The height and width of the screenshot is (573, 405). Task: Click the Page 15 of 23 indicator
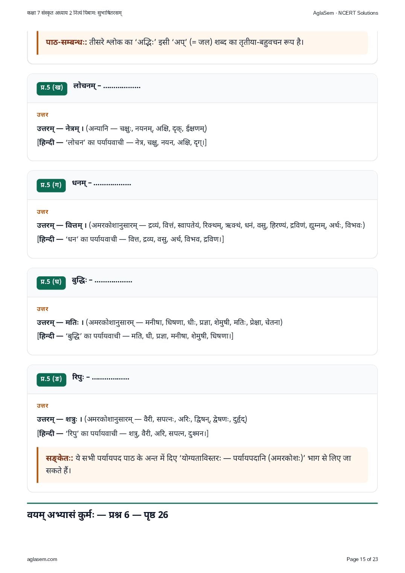tap(362, 559)
